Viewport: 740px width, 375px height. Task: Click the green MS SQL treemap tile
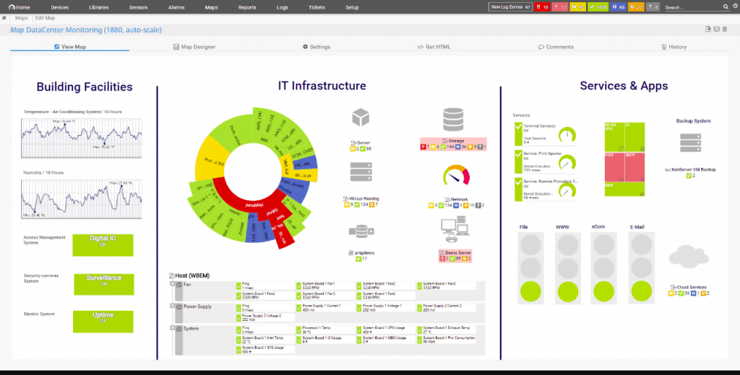pos(614,137)
